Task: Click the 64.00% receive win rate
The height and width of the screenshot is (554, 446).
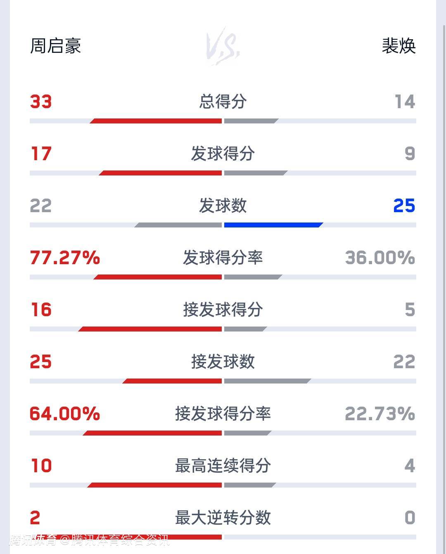Action: pos(65,414)
